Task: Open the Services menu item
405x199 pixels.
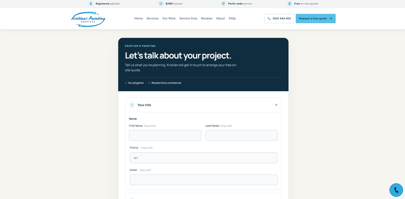Action: [153, 18]
